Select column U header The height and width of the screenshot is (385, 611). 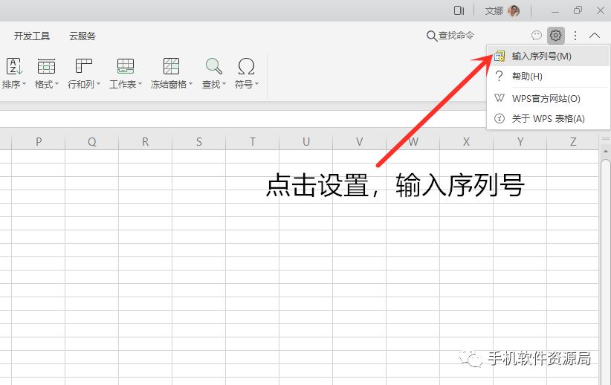[x=306, y=142]
